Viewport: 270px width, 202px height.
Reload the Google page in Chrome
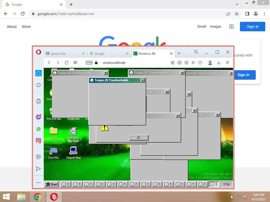point(23,14)
